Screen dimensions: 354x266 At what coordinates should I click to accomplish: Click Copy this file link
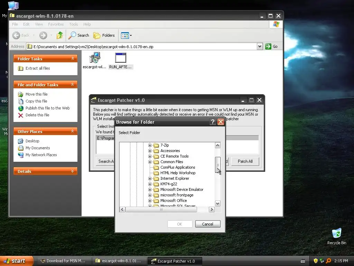tap(36, 101)
